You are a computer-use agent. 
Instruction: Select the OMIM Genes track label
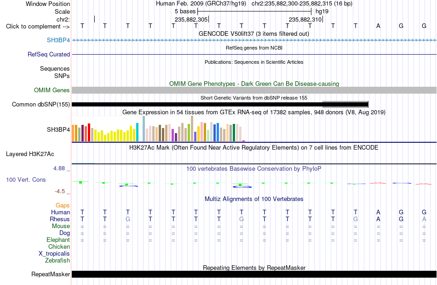tap(52, 90)
